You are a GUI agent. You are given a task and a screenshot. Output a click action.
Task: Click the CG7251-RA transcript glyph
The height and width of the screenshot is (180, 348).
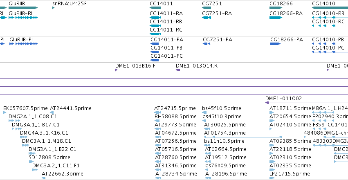point(207,18)
